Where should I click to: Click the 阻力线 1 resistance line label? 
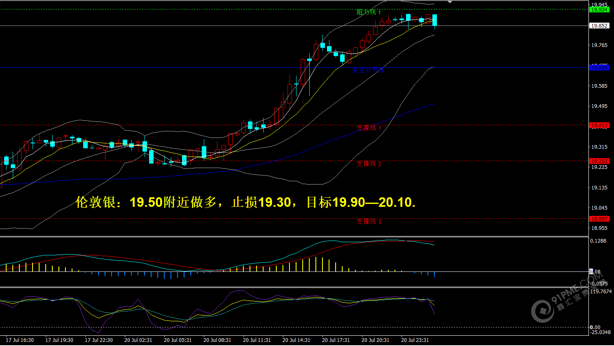[369, 12]
